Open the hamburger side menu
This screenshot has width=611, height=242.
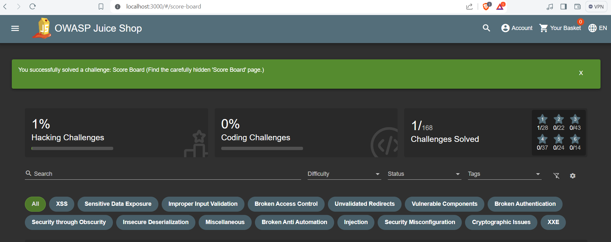pyautogui.click(x=15, y=28)
